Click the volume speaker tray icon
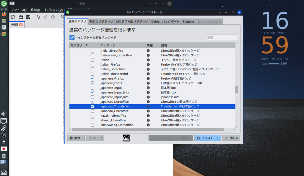 tap(4, 114)
